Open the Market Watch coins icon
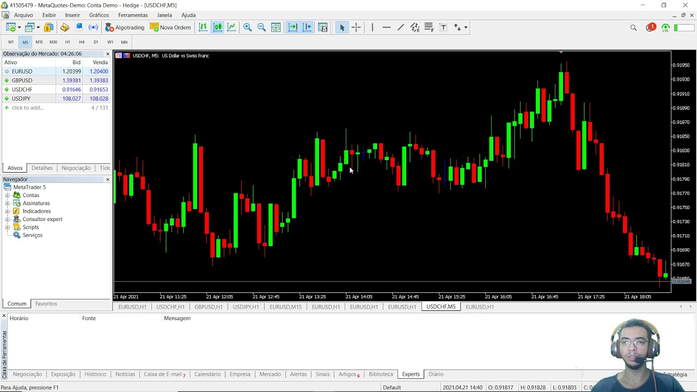Viewport: 697px width, 392px height. pos(48,27)
